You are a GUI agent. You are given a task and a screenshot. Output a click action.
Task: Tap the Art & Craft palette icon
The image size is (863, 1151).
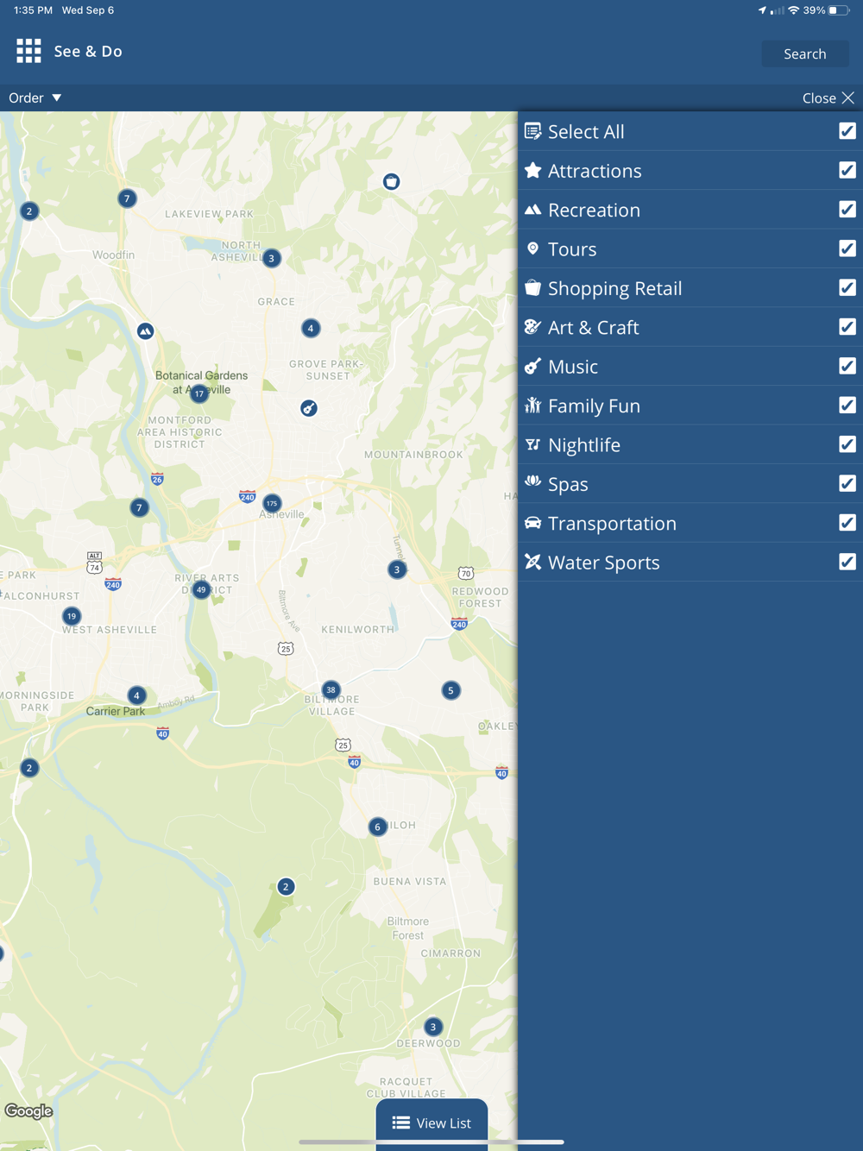(533, 327)
